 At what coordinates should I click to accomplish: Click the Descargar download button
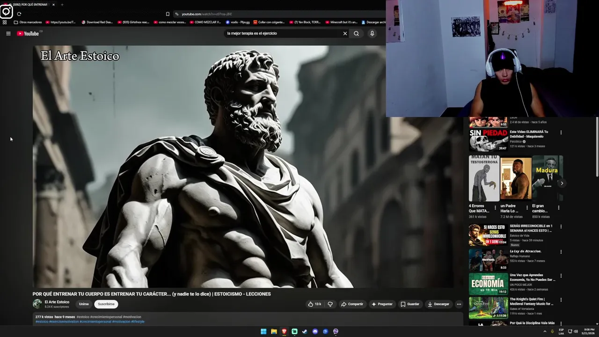[x=438, y=304]
